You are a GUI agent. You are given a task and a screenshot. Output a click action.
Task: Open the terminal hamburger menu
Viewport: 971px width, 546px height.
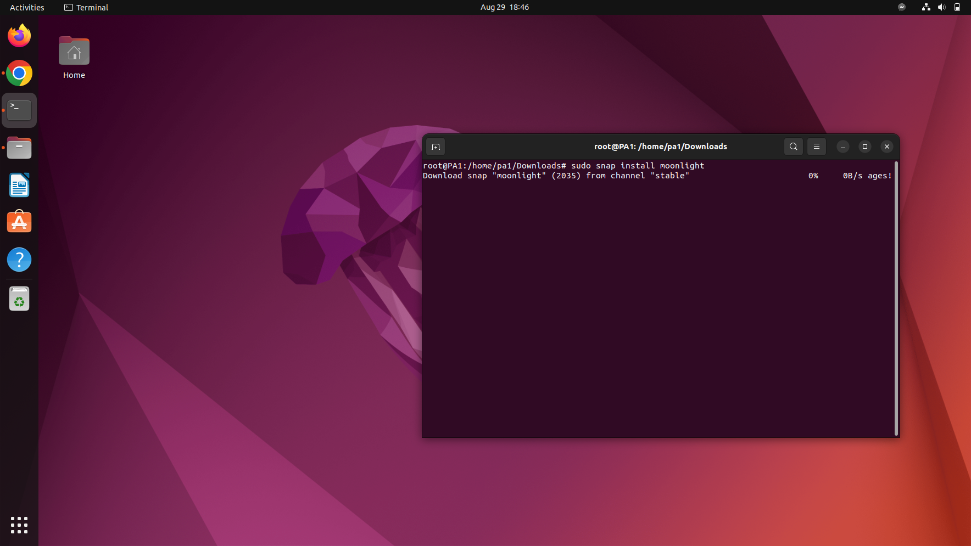coord(816,147)
